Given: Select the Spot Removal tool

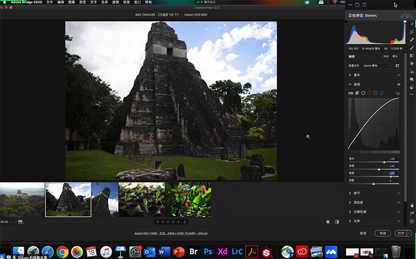Looking at the screenshot, I should 412,40.
